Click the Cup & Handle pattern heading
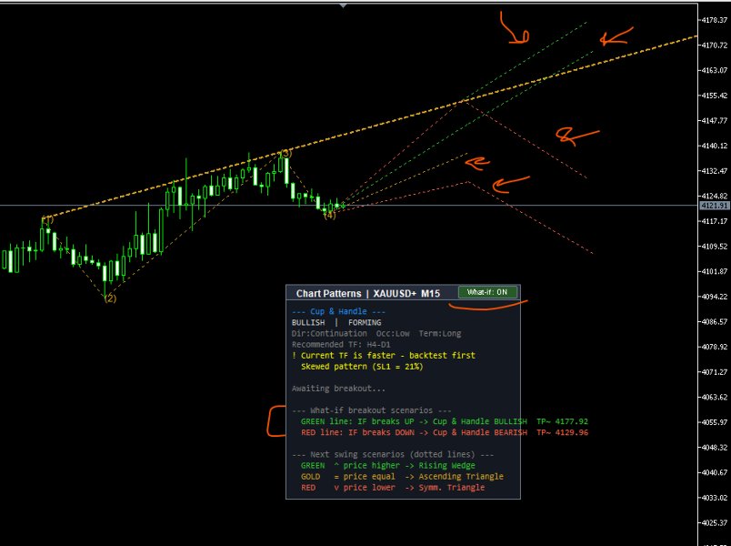The height and width of the screenshot is (546, 731). coord(338,311)
